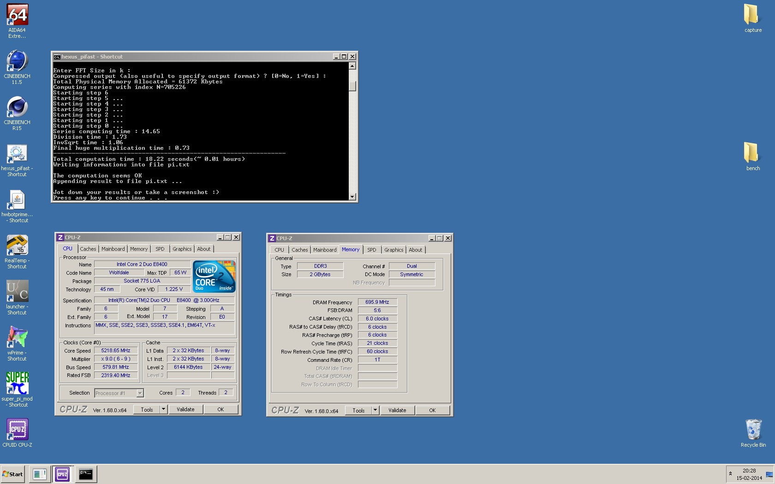Viewport: 775px width, 484px height.
Task: Click console scrollbar up arrow
Action: [x=352, y=66]
